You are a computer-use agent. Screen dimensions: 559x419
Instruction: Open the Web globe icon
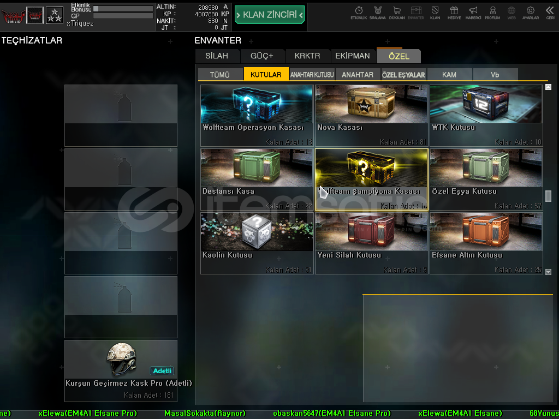point(511,13)
